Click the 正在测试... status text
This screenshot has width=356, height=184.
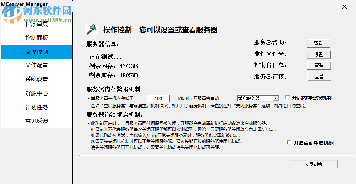click(x=106, y=57)
